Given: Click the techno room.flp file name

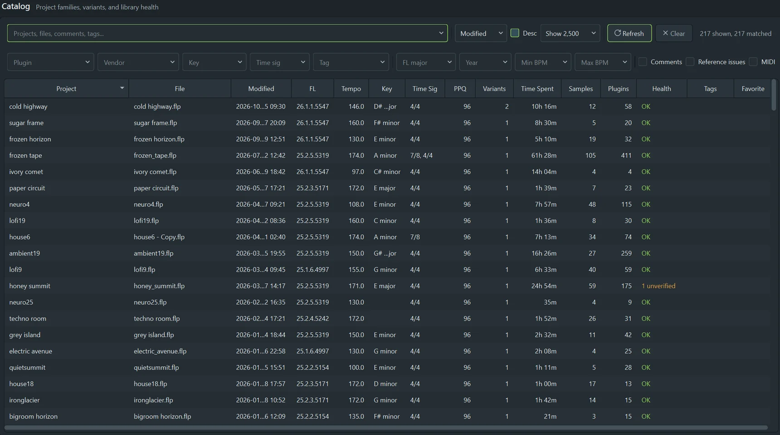Looking at the screenshot, I should tap(157, 319).
